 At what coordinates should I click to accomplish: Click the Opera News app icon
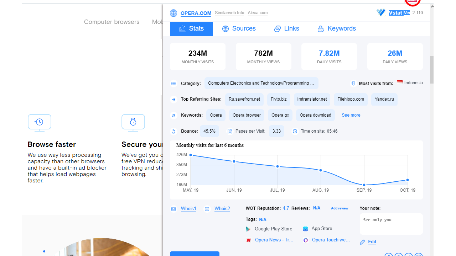pyautogui.click(x=249, y=240)
